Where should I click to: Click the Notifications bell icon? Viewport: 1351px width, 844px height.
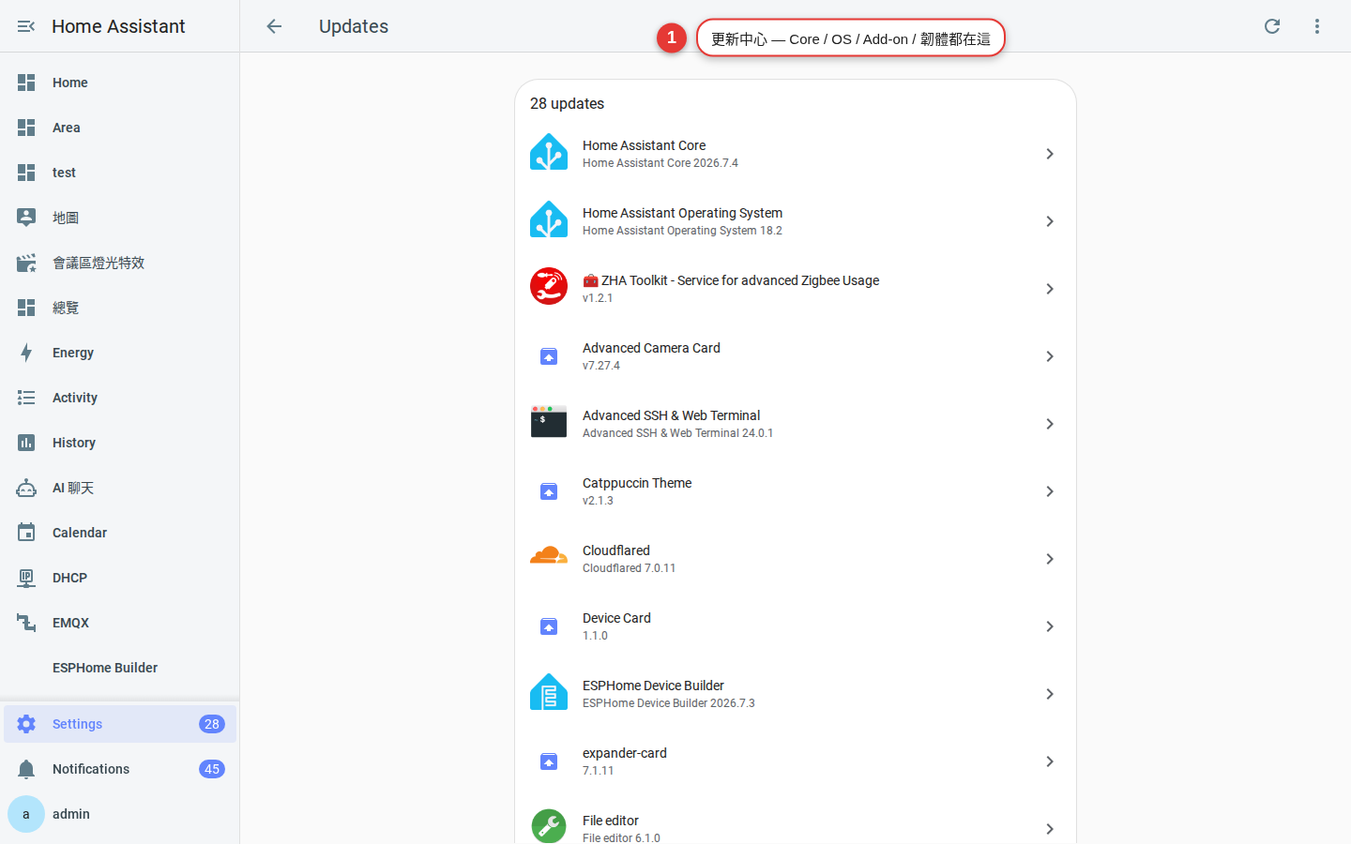coord(26,769)
